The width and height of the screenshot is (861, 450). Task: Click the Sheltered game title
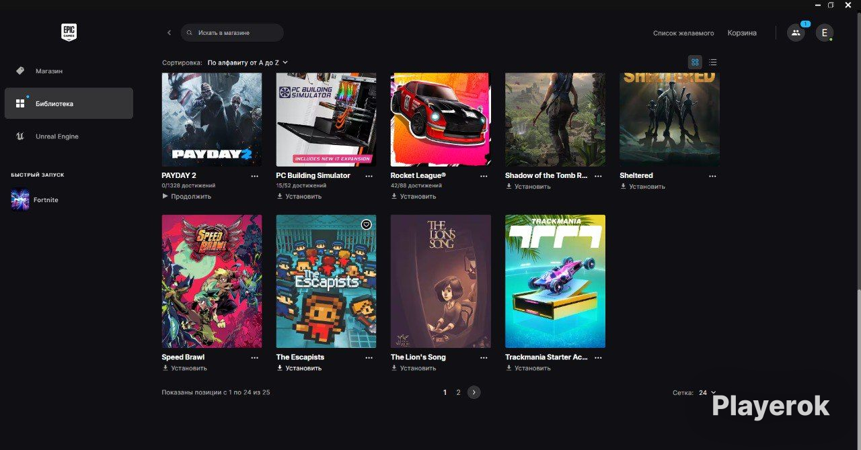click(636, 175)
